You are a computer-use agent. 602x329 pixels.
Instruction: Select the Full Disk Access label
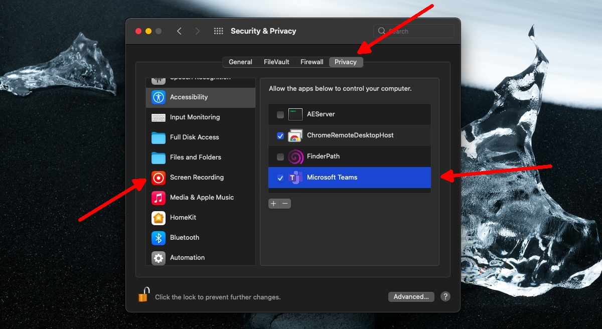[x=194, y=137]
